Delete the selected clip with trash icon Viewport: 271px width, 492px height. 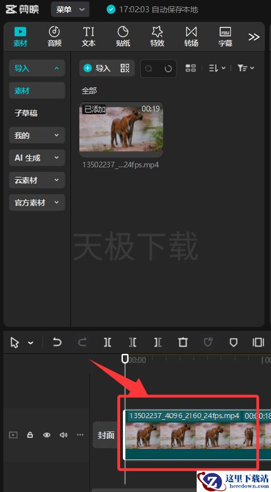click(183, 343)
